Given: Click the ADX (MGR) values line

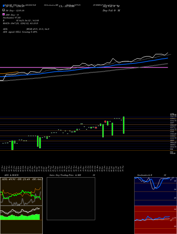Looking at the screenshot, I should pyautogui.click(x=26, y=29).
